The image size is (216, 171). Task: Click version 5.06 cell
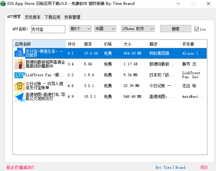coord(88,64)
